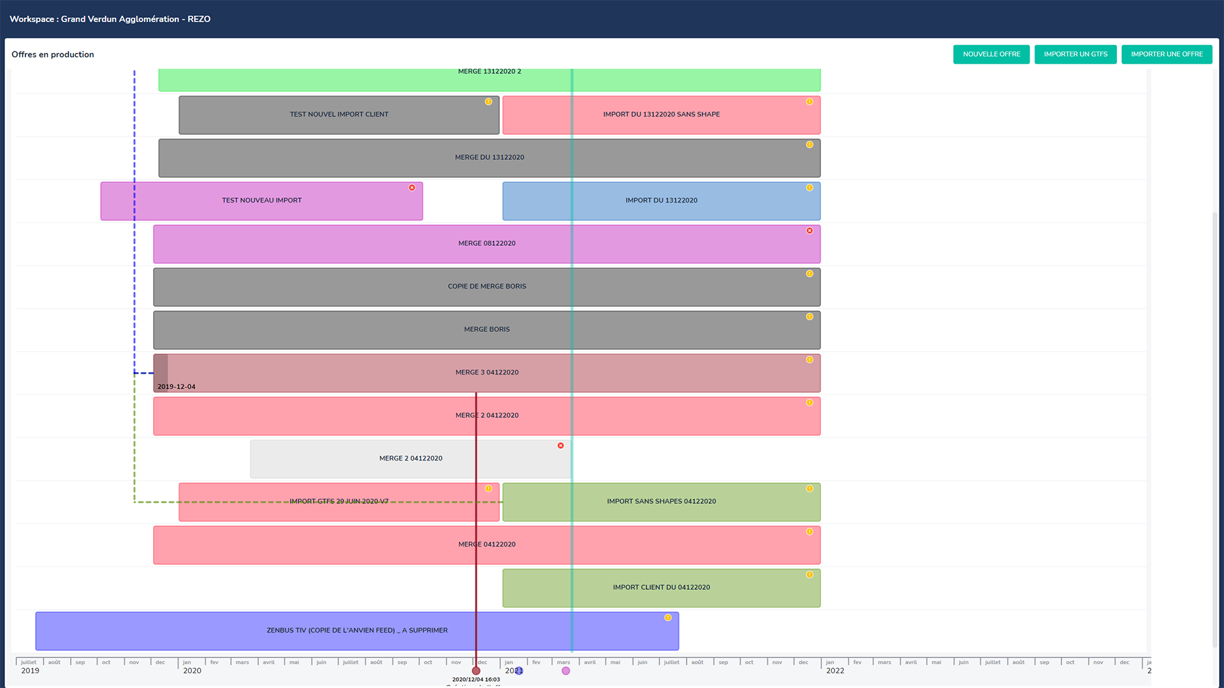Click the Offres en production tab label
The height and width of the screenshot is (688, 1224).
[53, 54]
